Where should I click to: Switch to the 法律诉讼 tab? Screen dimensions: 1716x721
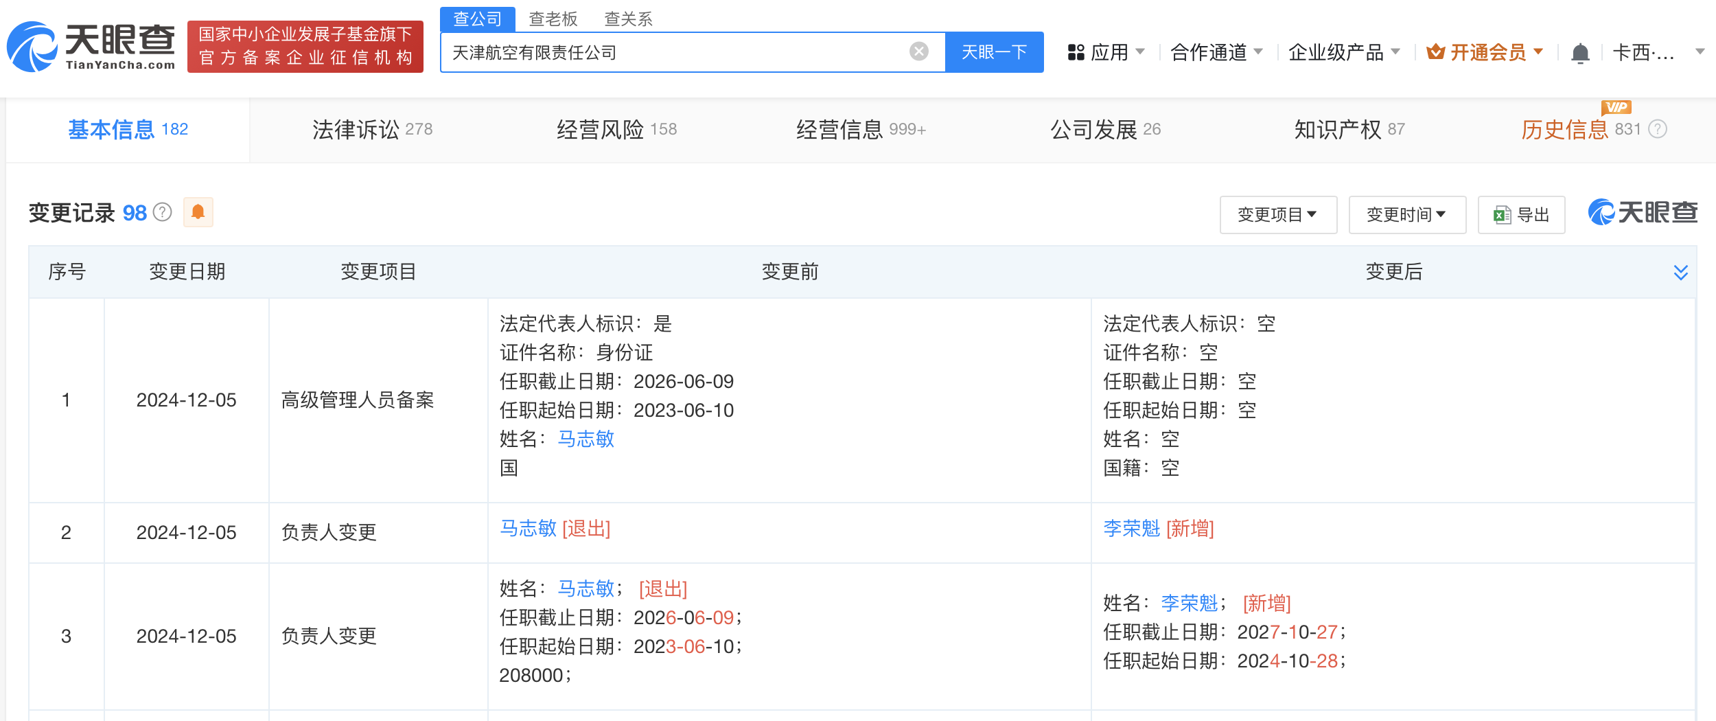pos(372,130)
